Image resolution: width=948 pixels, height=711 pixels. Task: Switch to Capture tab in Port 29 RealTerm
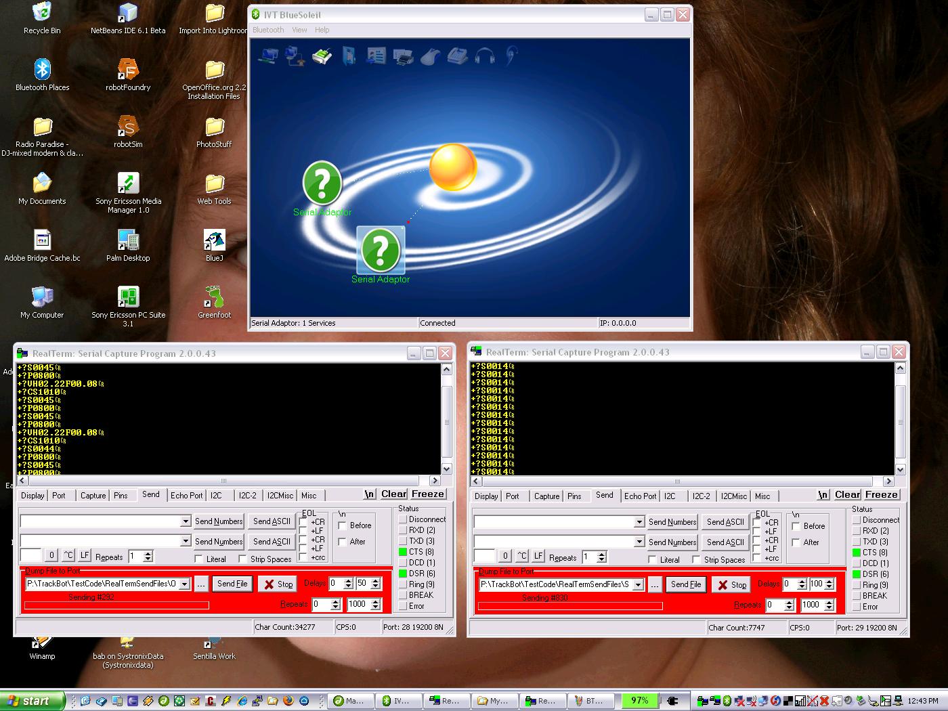click(x=546, y=496)
